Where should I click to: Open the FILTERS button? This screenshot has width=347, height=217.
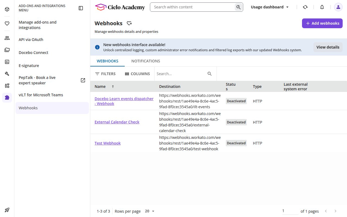[x=105, y=74]
